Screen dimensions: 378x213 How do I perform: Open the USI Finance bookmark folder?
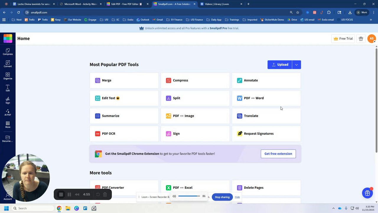(x=194, y=20)
